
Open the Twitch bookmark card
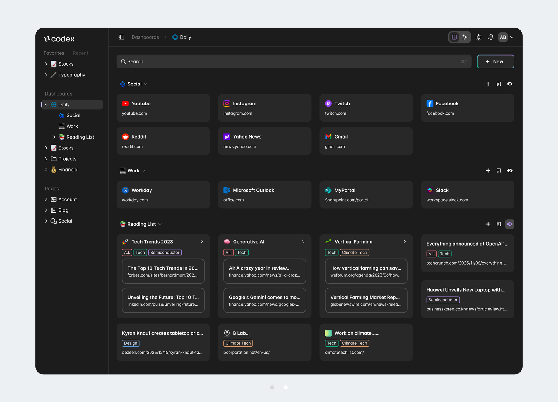coord(366,108)
